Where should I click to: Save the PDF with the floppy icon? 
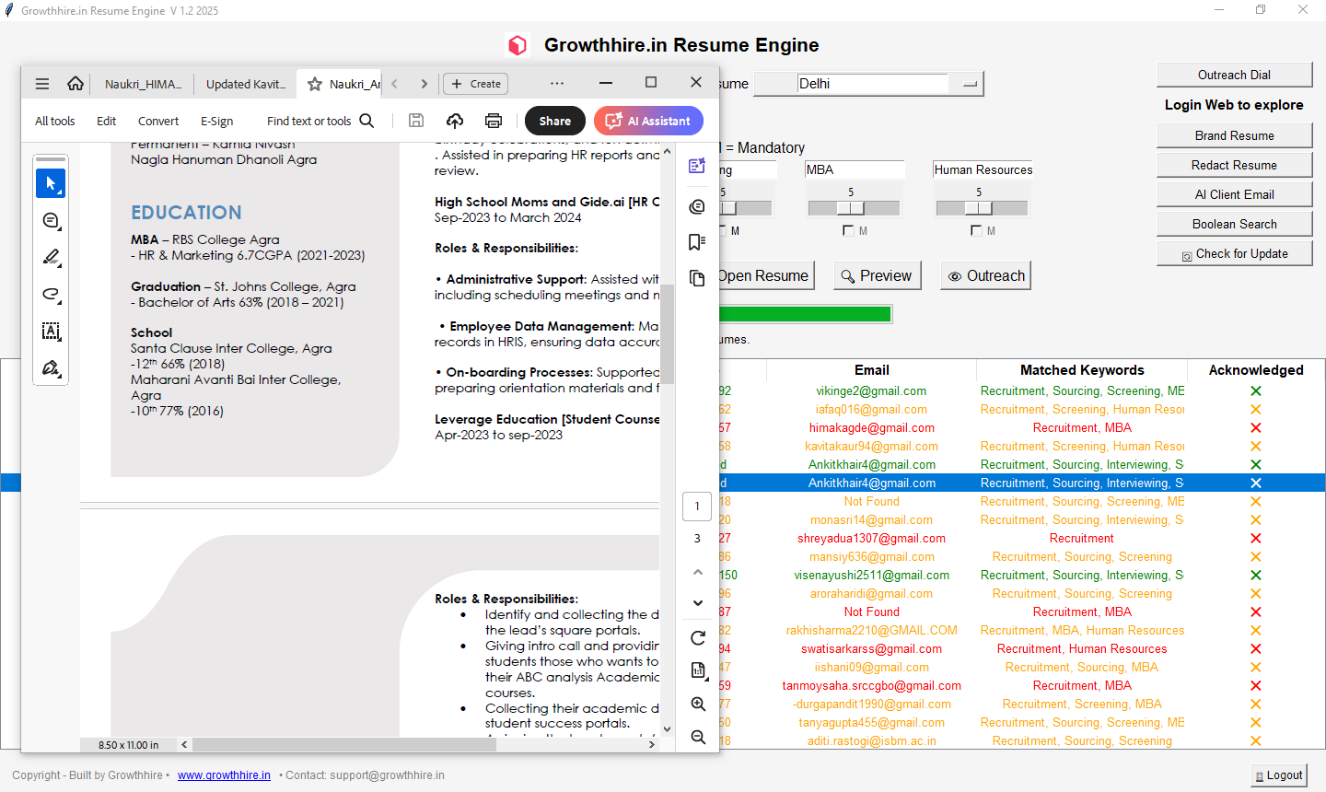(416, 121)
